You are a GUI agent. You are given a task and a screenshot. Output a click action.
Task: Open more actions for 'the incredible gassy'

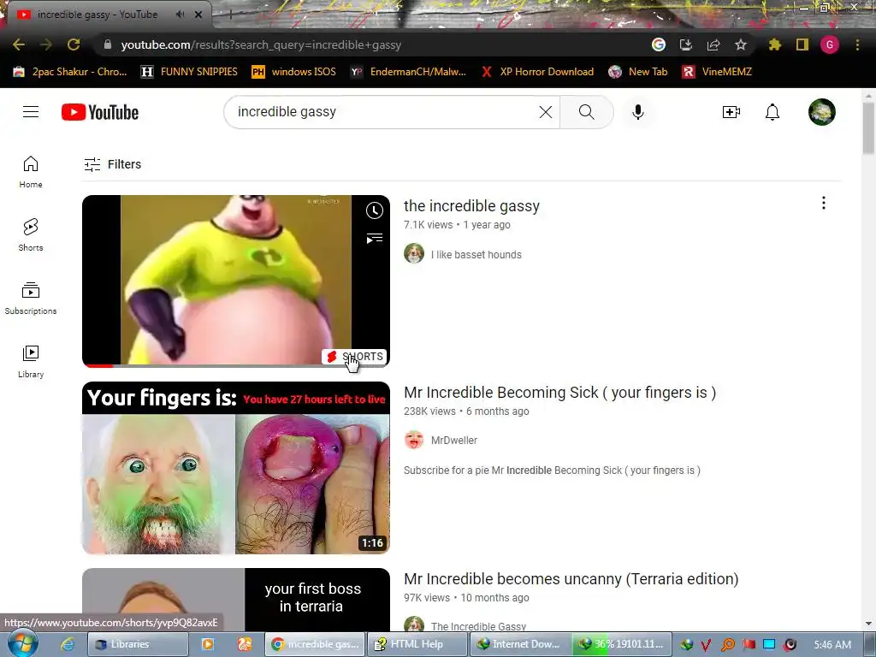coord(824,203)
